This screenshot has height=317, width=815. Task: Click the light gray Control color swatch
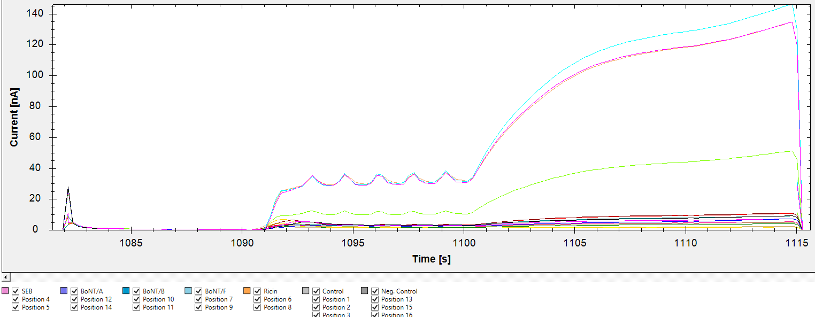(x=306, y=291)
